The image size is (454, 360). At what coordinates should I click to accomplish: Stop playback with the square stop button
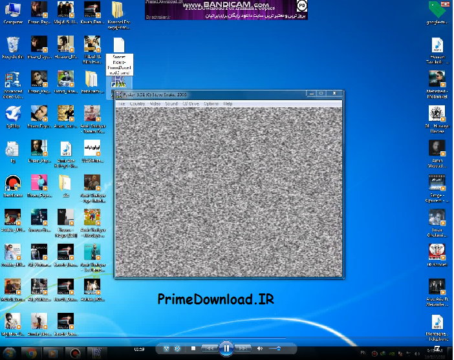[x=193, y=348]
